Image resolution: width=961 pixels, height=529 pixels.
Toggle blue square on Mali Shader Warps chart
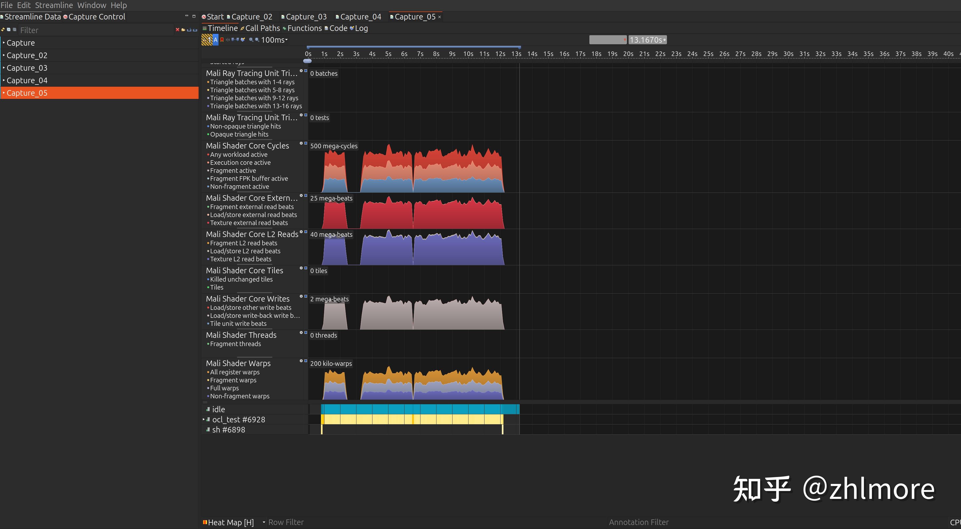pyautogui.click(x=305, y=361)
